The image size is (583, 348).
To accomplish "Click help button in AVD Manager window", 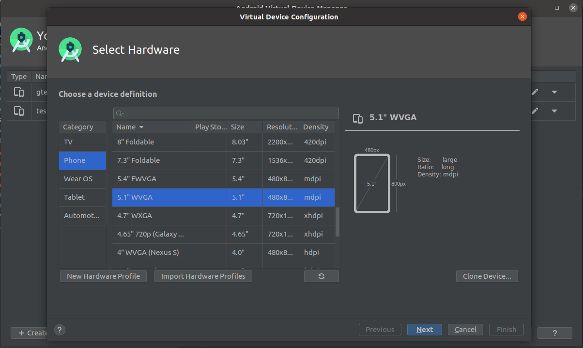I will click(x=555, y=333).
